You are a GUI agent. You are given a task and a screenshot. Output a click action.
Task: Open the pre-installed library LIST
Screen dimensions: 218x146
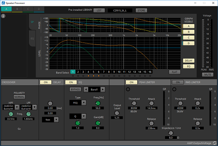click(x=99, y=10)
